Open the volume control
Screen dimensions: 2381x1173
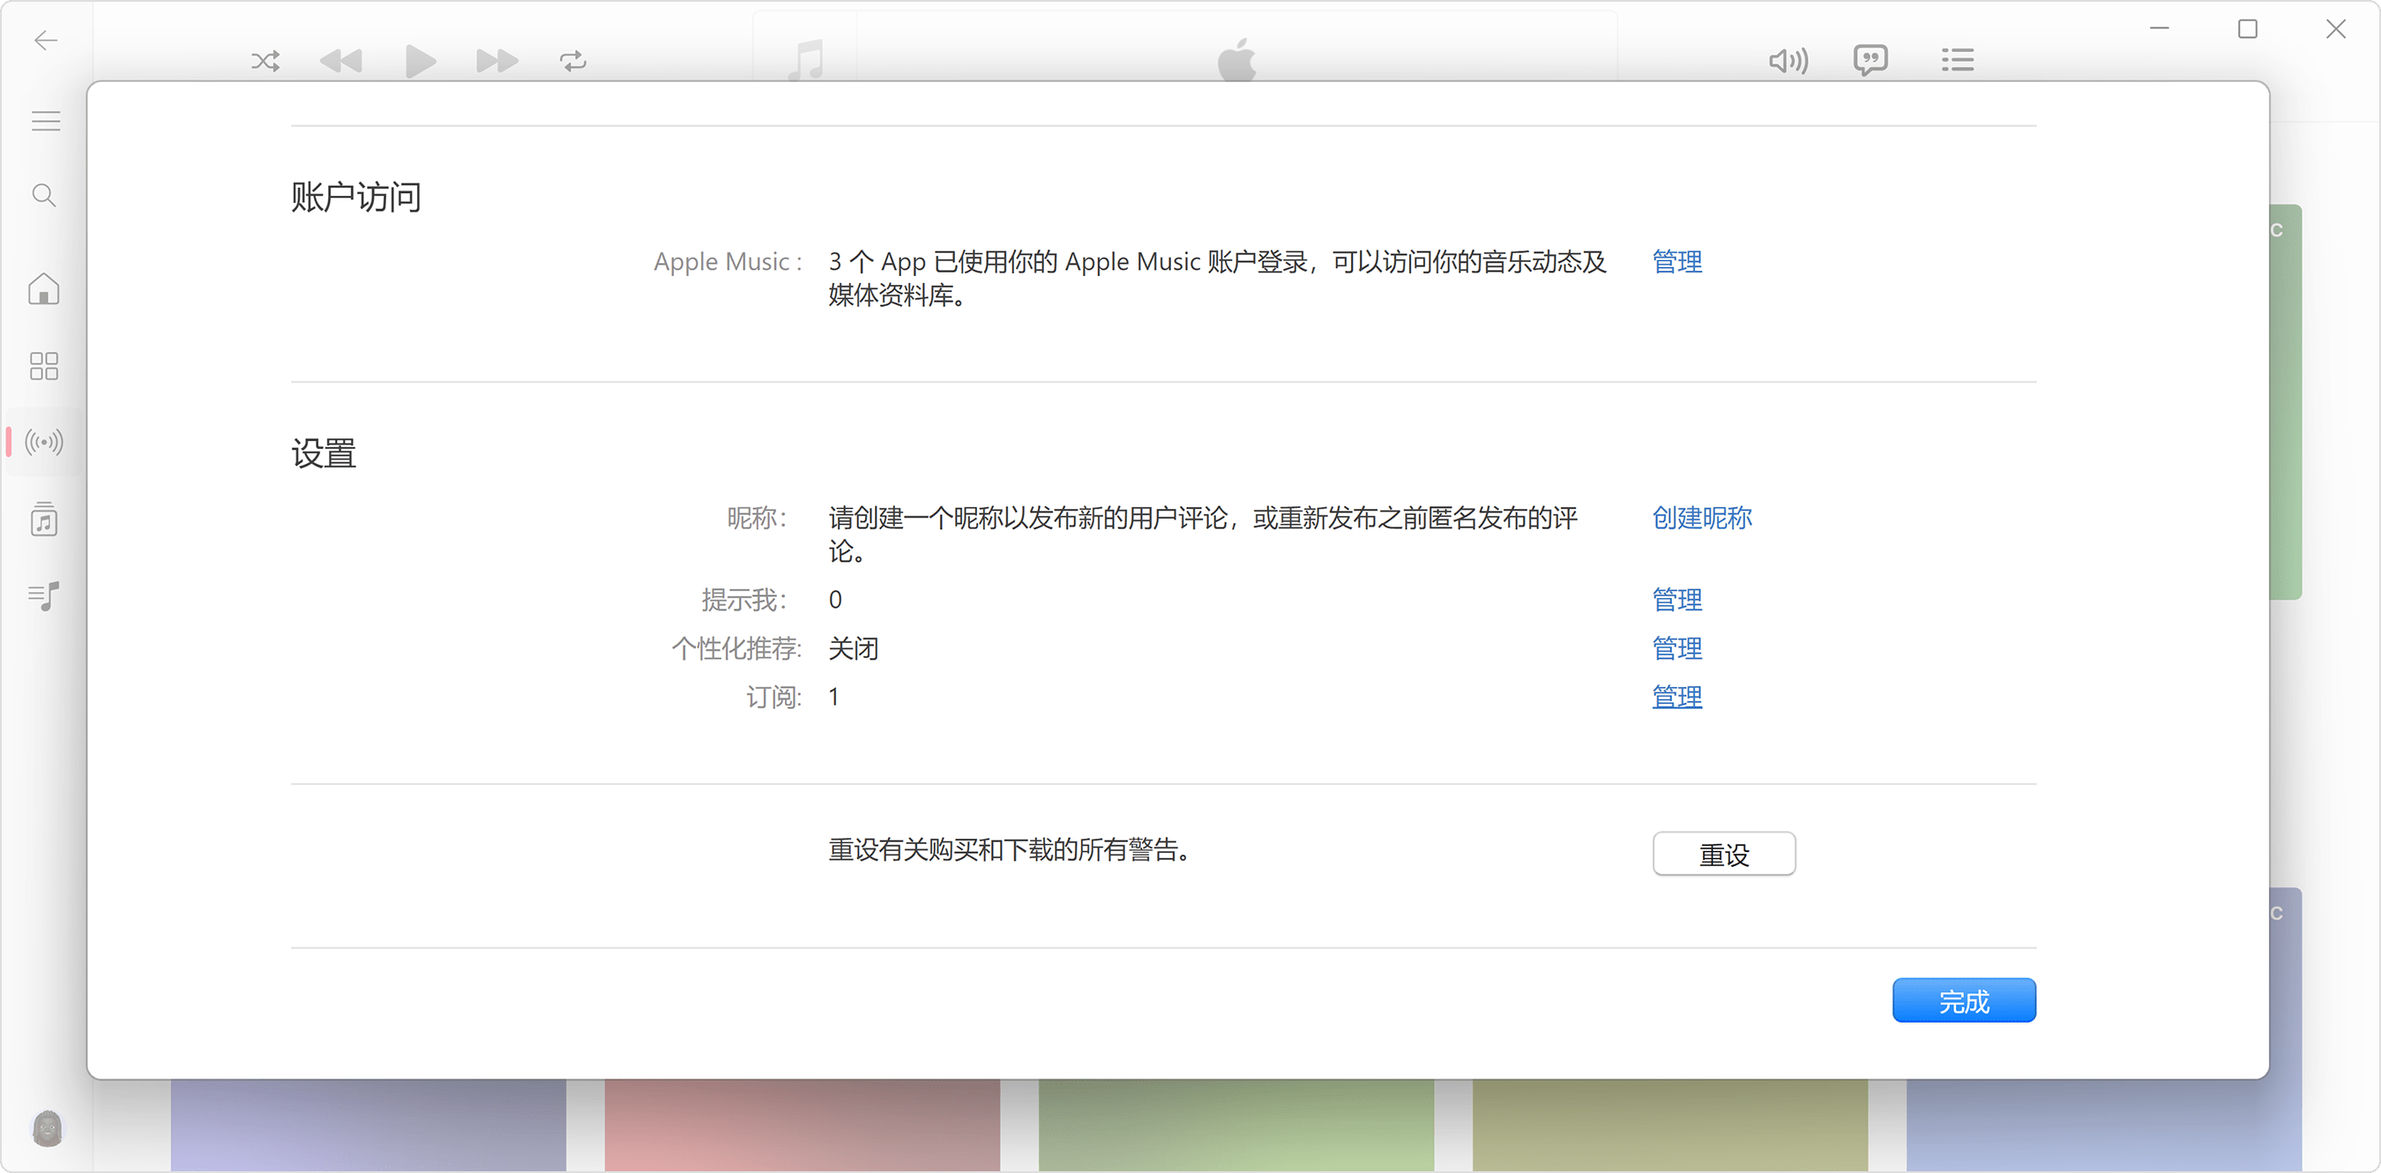(x=1788, y=61)
